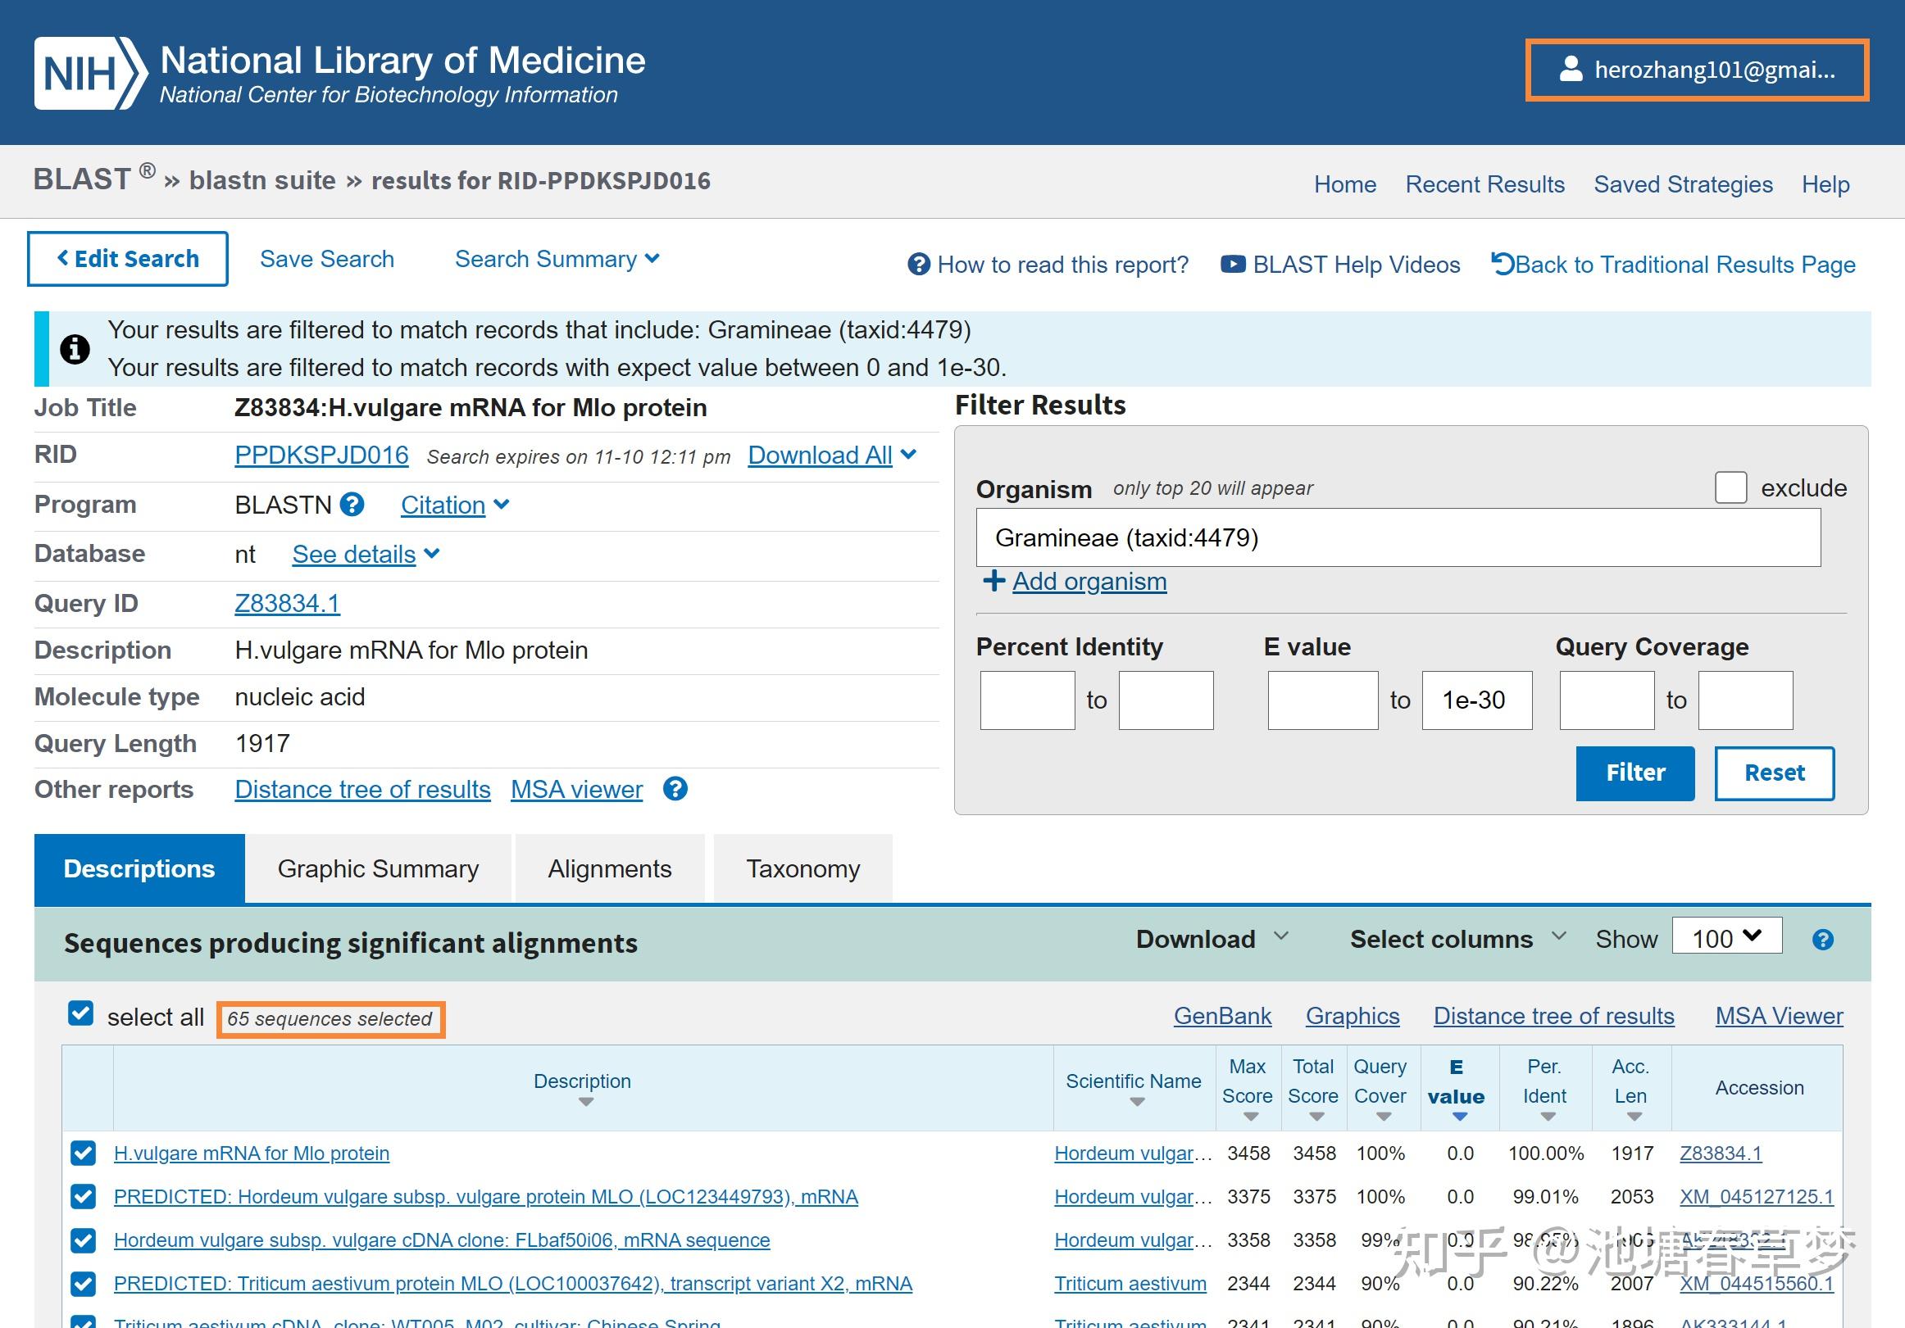
Task: Click the plus icon to add organism
Action: coord(993,581)
